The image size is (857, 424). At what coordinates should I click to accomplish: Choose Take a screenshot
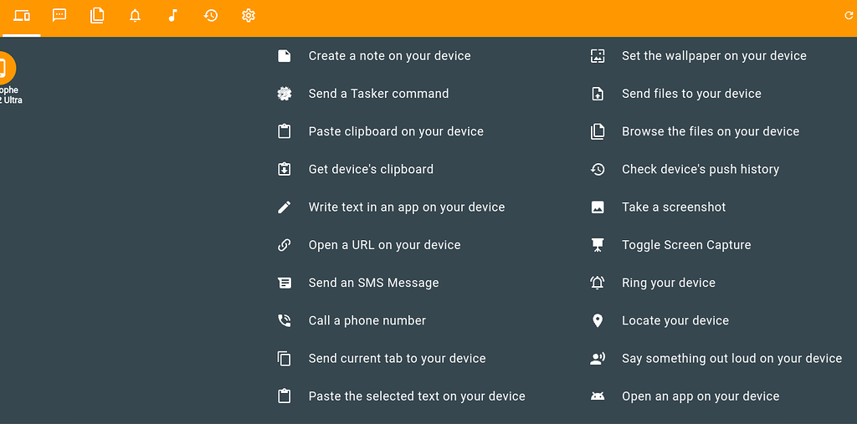[674, 207]
